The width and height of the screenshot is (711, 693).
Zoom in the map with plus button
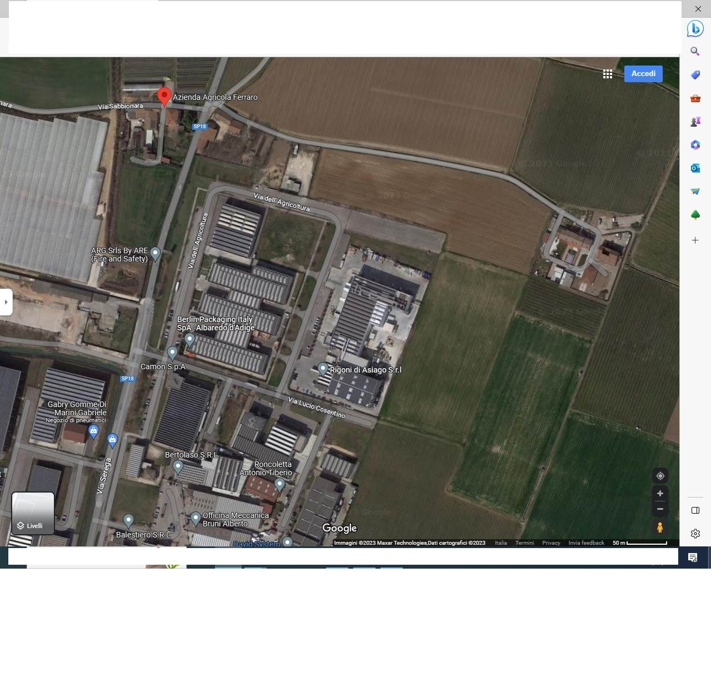tap(660, 494)
